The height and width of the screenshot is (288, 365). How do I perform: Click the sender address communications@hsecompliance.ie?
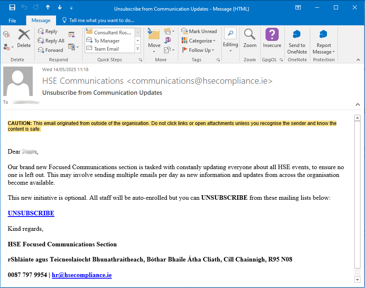tap(200, 81)
